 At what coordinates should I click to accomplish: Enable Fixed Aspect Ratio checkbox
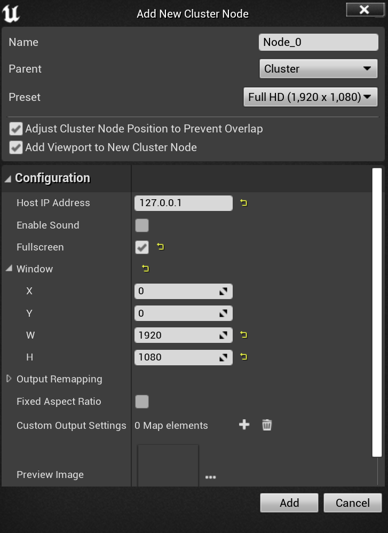pos(142,402)
